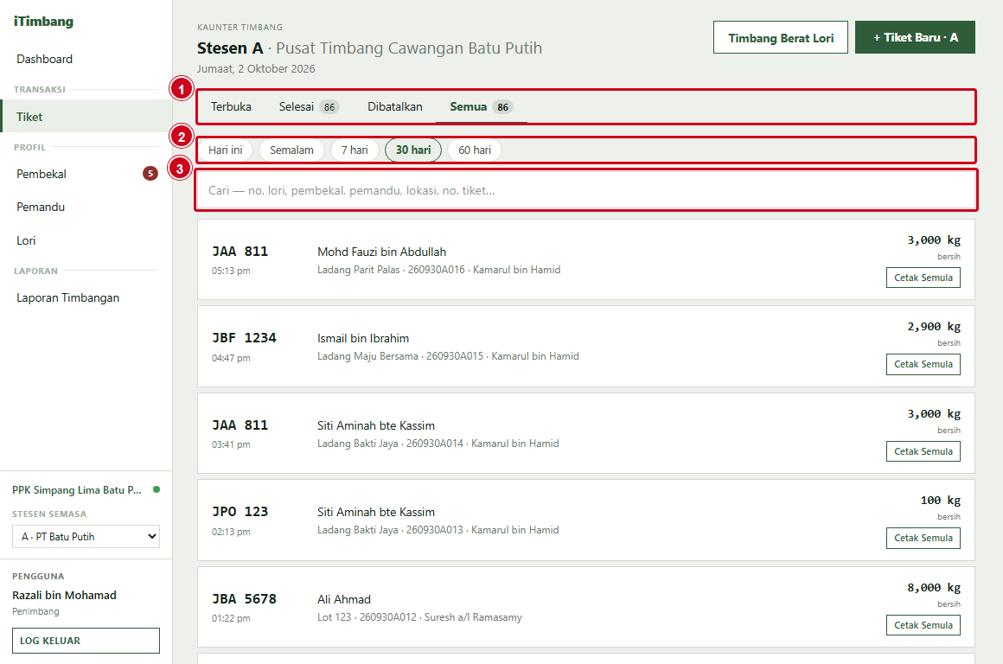Click the Log Keluar button
The width and height of the screenshot is (1003, 664).
86,641
